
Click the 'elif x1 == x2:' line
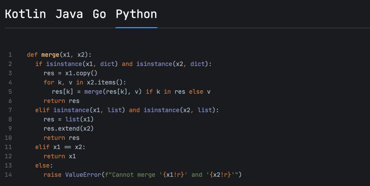pyautogui.click(x=60, y=147)
